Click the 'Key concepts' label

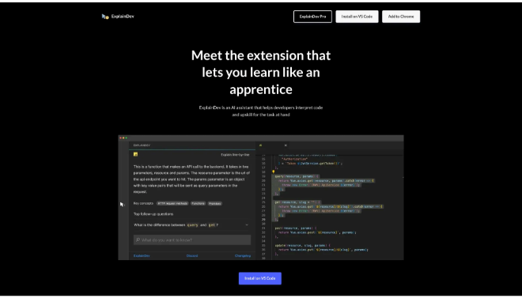coord(143,203)
